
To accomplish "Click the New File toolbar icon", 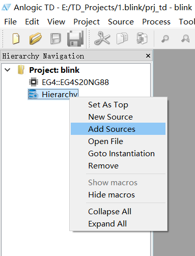I will pyautogui.click(x=16, y=39).
